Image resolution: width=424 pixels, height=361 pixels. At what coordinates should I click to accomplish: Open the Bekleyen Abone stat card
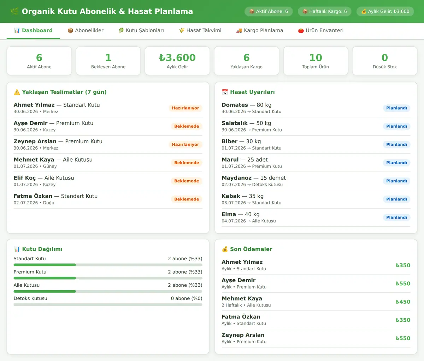108,61
